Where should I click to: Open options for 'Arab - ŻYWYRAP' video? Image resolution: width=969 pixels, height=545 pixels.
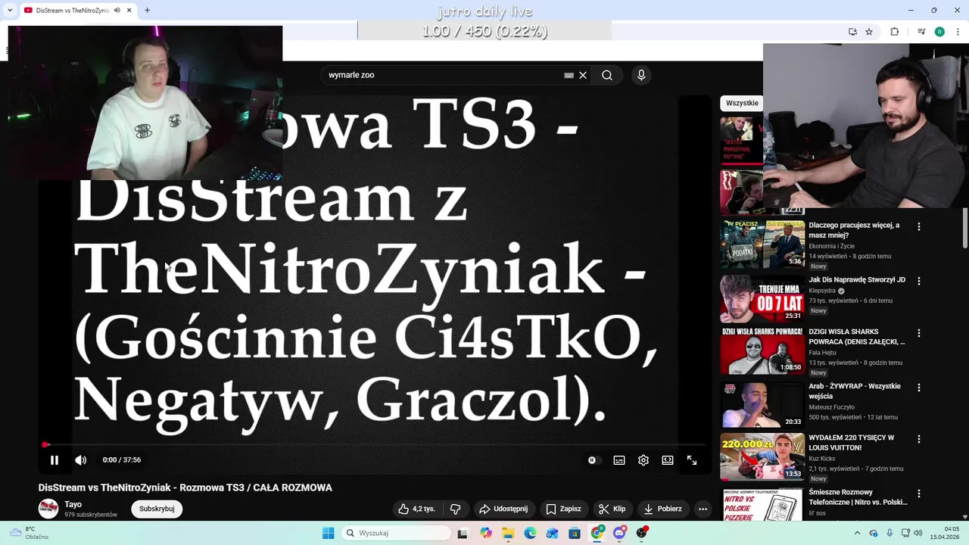(919, 388)
